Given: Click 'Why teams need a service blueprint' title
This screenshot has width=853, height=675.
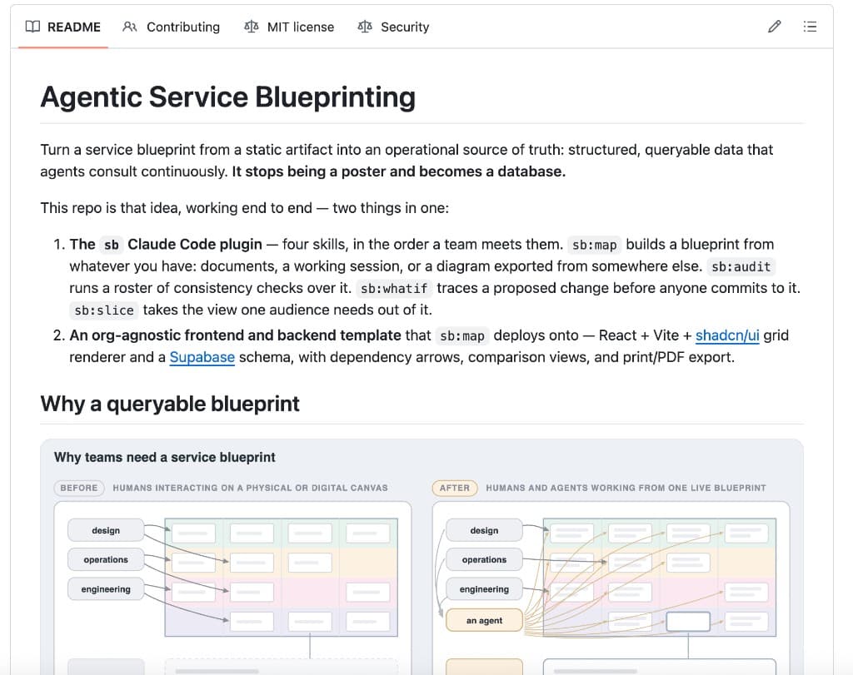Looking at the screenshot, I should click(164, 457).
